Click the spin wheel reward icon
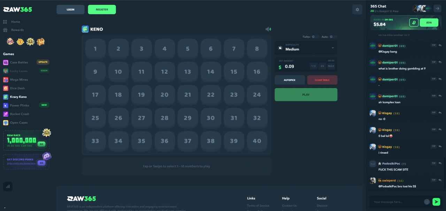446x211 pixels. [10, 42]
